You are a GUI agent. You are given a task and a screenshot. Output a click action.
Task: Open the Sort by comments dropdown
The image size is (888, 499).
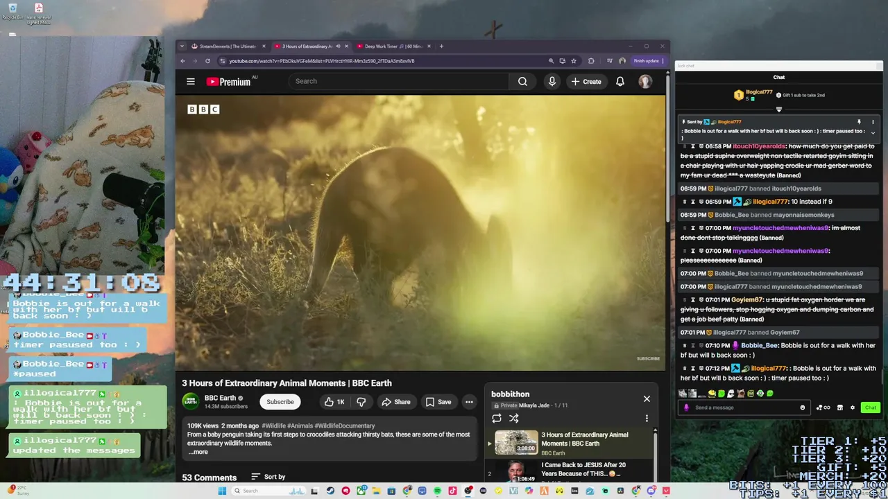point(268,477)
